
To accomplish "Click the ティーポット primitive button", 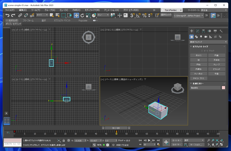I will [x=199, y=74].
